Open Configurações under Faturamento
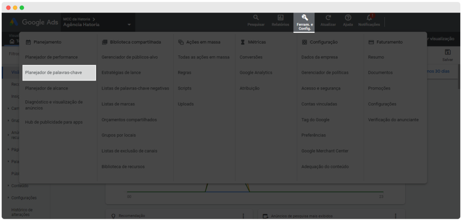462x221 pixels. click(382, 104)
